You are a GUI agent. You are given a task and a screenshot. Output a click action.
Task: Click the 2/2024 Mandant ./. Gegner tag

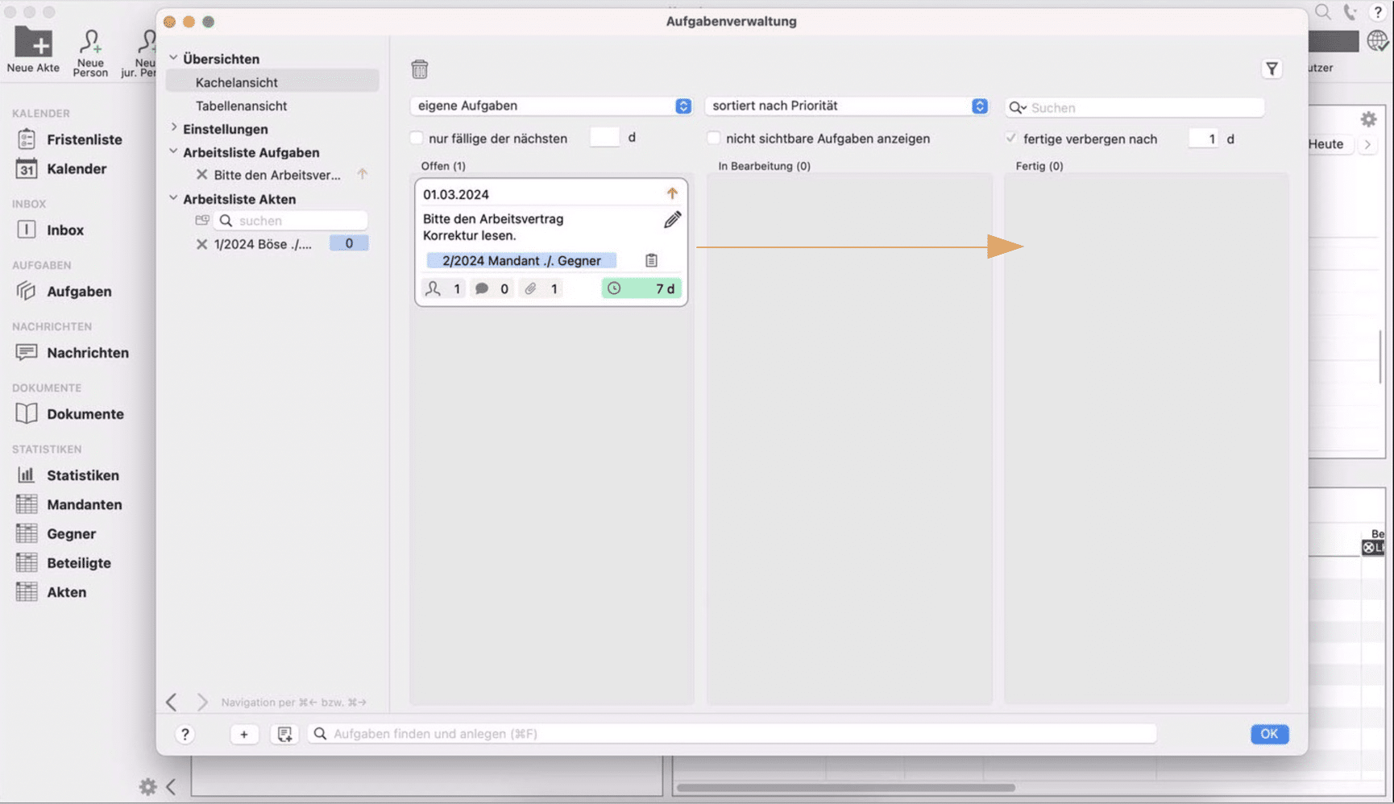coord(521,260)
